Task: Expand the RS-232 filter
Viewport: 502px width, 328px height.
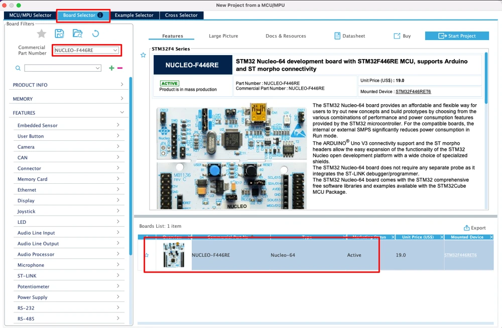Action: pyautogui.click(x=69, y=308)
